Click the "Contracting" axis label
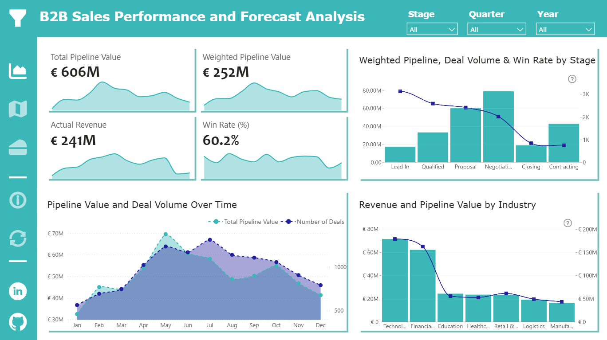 [564, 167]
